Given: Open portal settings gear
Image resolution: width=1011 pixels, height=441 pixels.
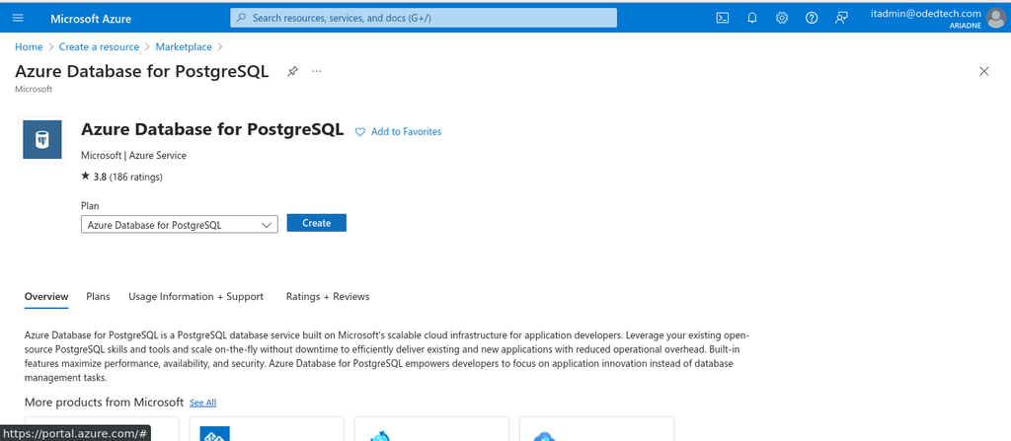Looking at the screenshot, I should point(782,18).
